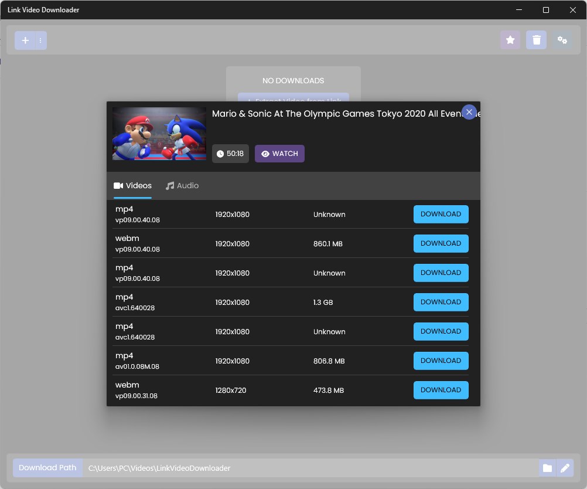Close the video details dialog
The height and width of the screenshot is (489, 587).
click(469, 112)
